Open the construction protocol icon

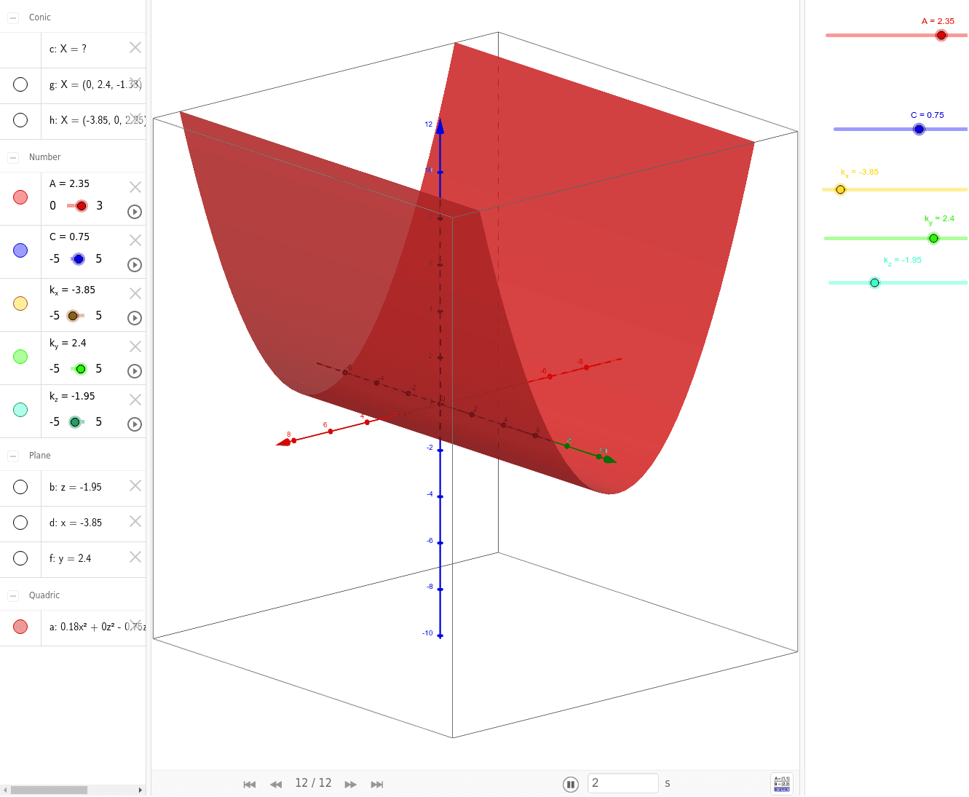point(782,784)
